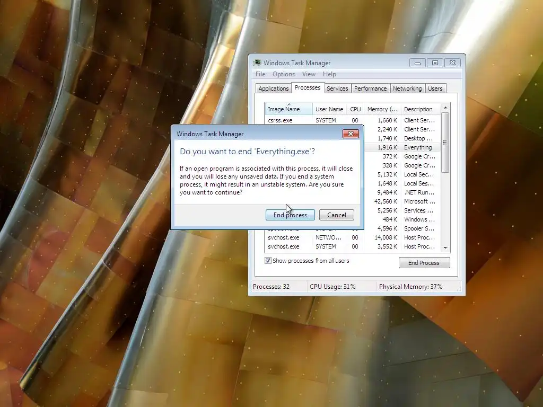Click Processes: 32 in status bar
Screen dimensions: 543x407
point(271,287)
